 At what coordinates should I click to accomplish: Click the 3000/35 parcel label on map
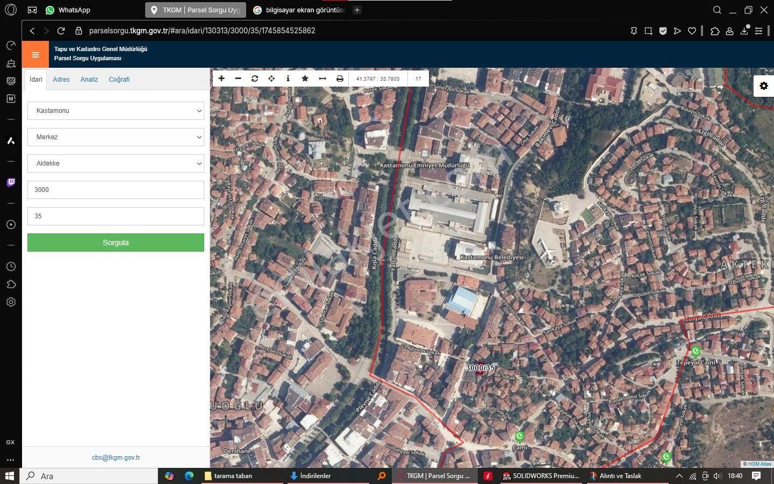click(x=480, y=368)
